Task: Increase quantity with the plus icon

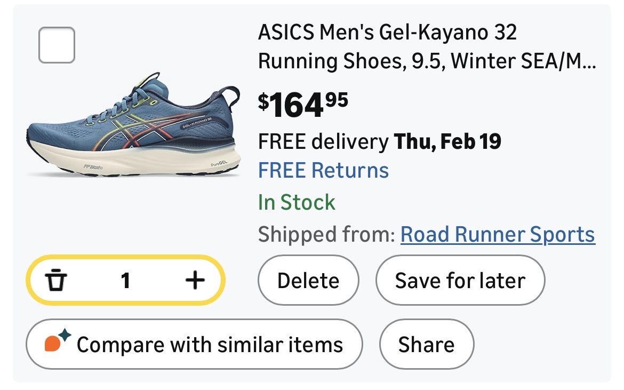Action: click(195, 280)
